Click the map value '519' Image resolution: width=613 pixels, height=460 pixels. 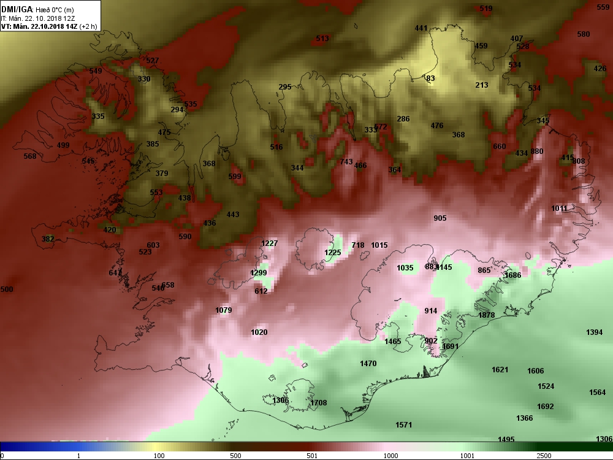[x=486, y=8]
